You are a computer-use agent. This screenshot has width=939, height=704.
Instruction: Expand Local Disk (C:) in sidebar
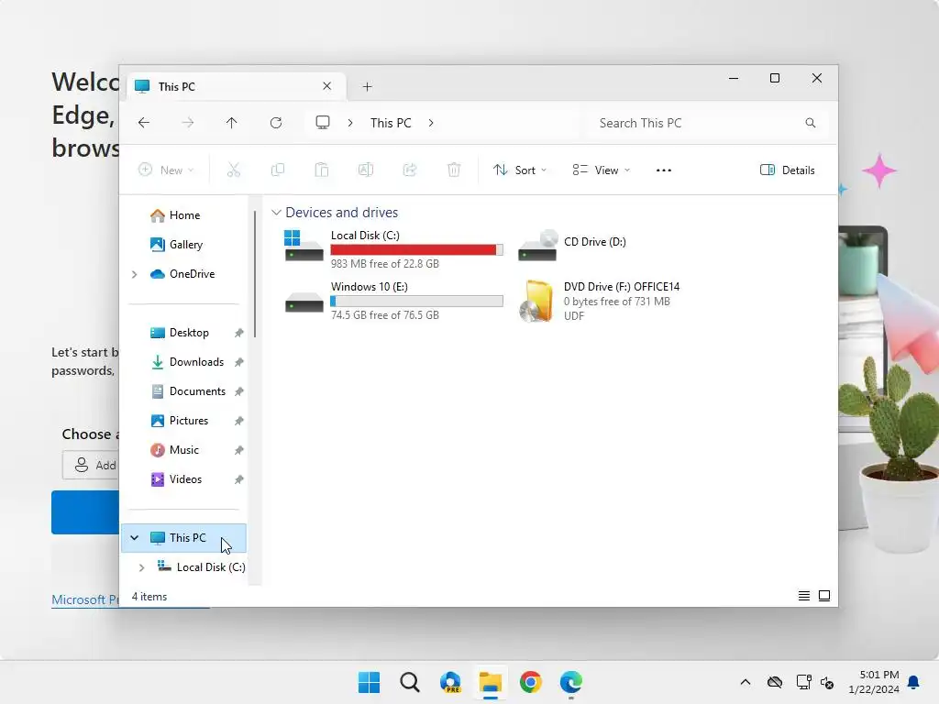[x=141, y=567]
